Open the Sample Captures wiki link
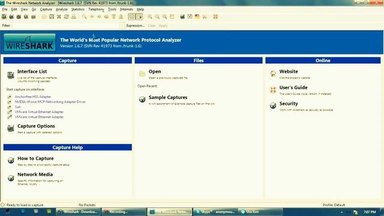 (168, 97)
